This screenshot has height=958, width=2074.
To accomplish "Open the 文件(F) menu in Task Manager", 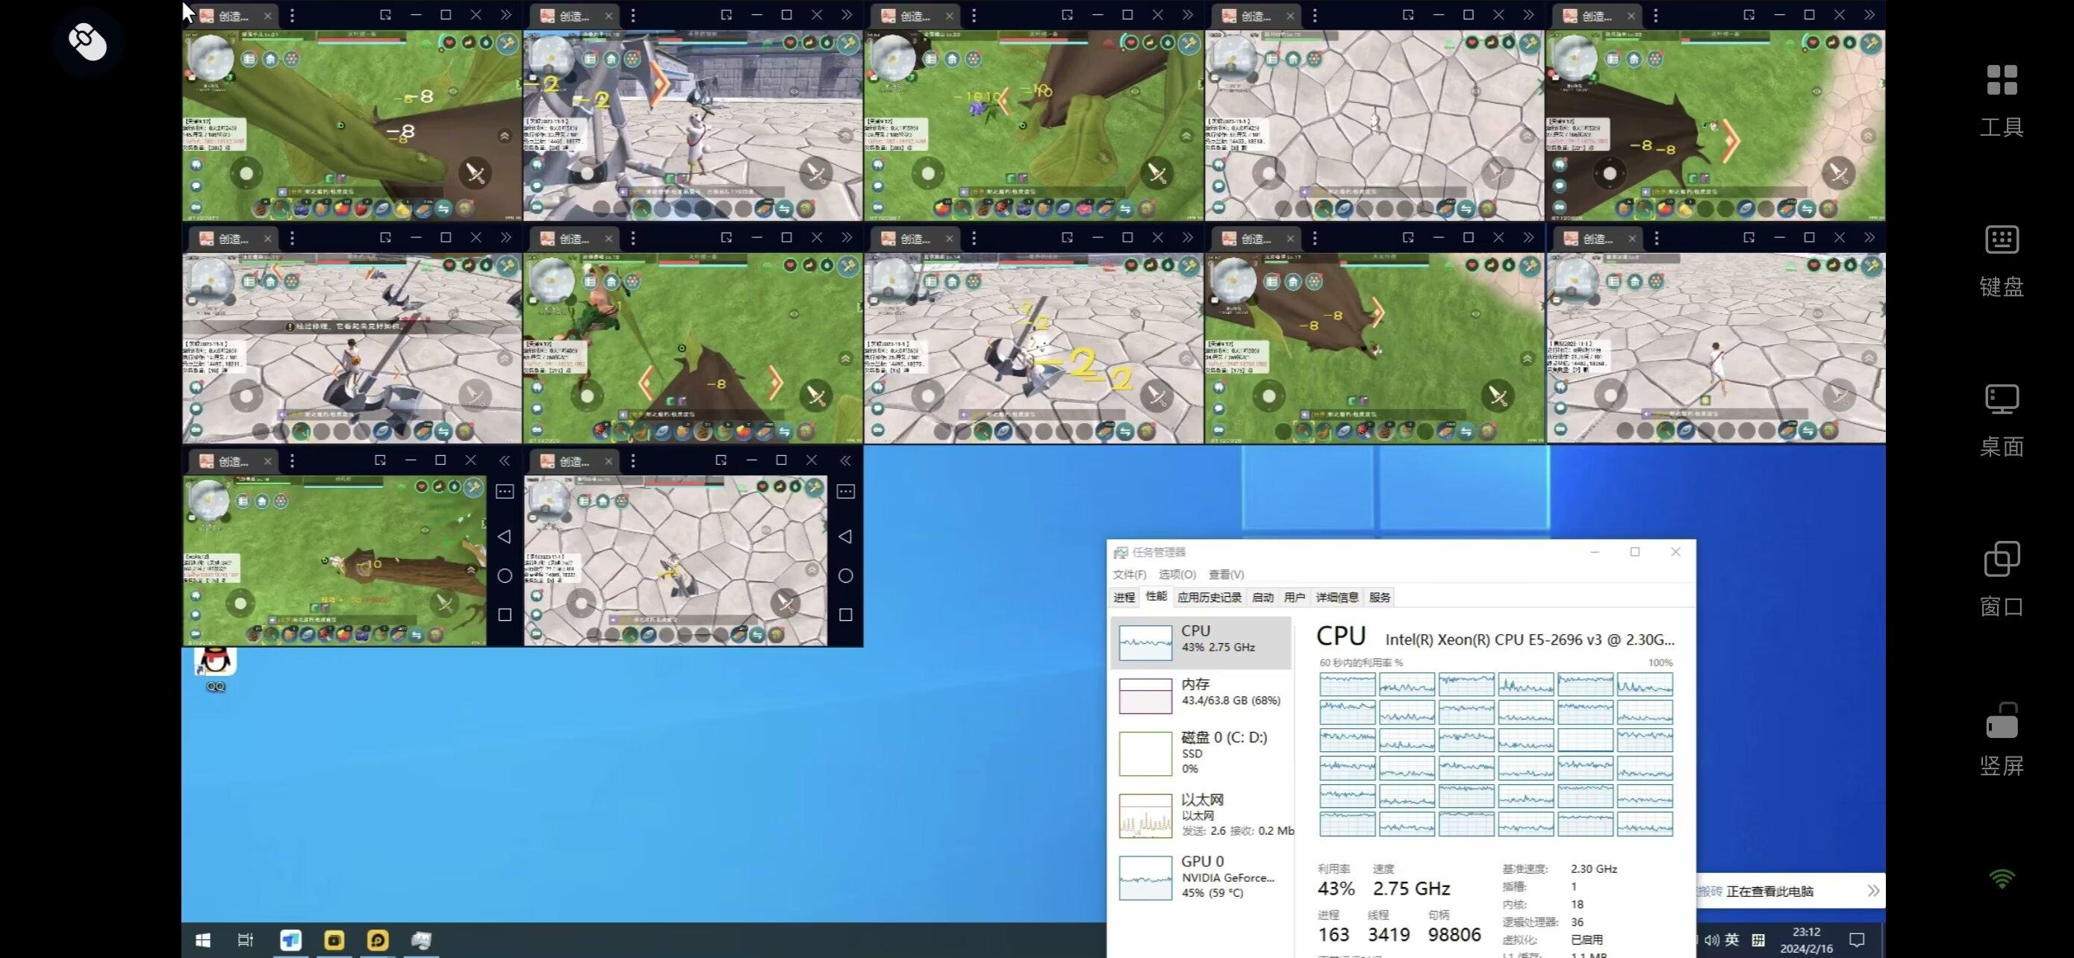I will click(x=1130, y=575).
